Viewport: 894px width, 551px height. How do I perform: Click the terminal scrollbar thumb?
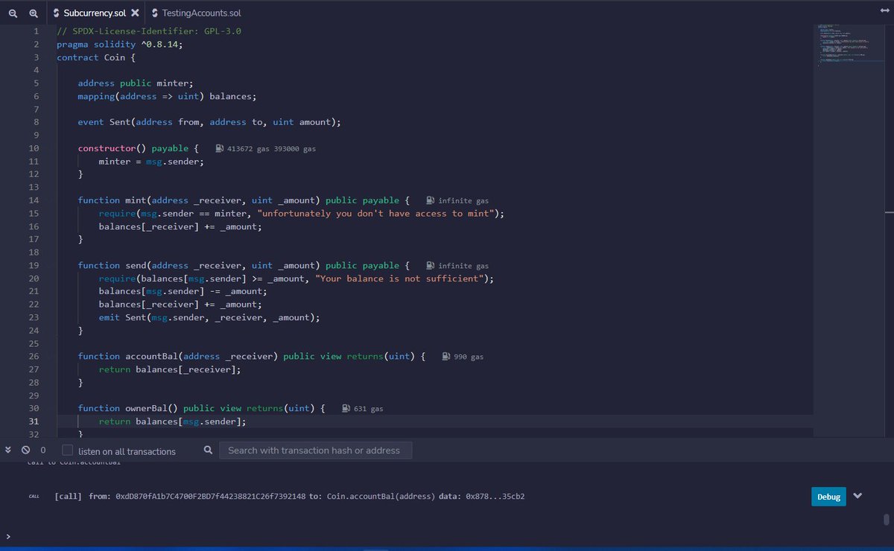886,519
